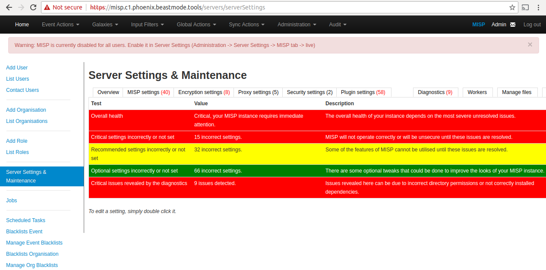Go back with the browser back arrow
Screen dimensions: 546x270
(x=9, y=7)
